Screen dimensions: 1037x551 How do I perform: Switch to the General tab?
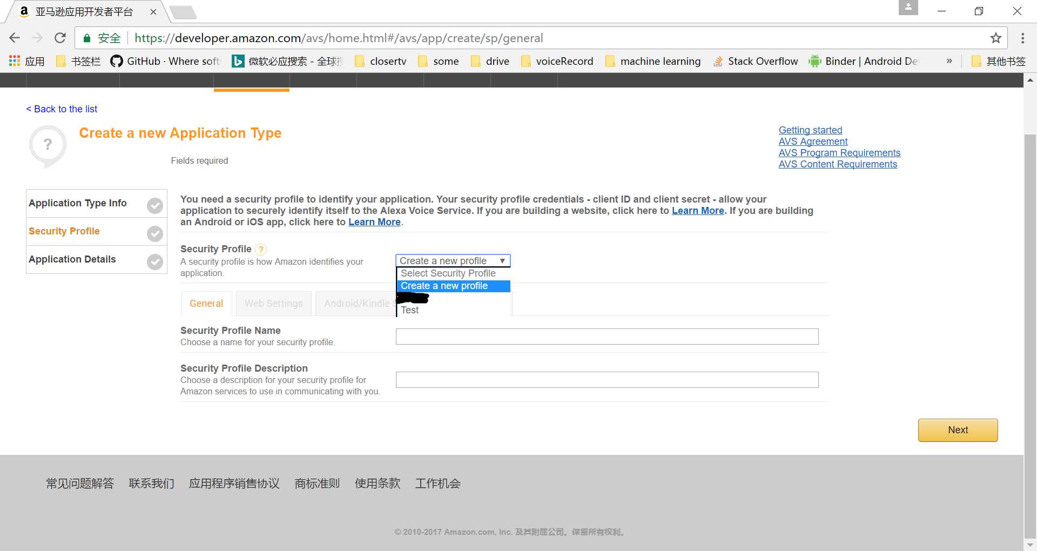point(206,304)
